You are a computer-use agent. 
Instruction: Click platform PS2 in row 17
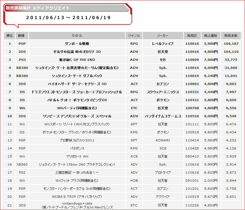click(22, 173)
